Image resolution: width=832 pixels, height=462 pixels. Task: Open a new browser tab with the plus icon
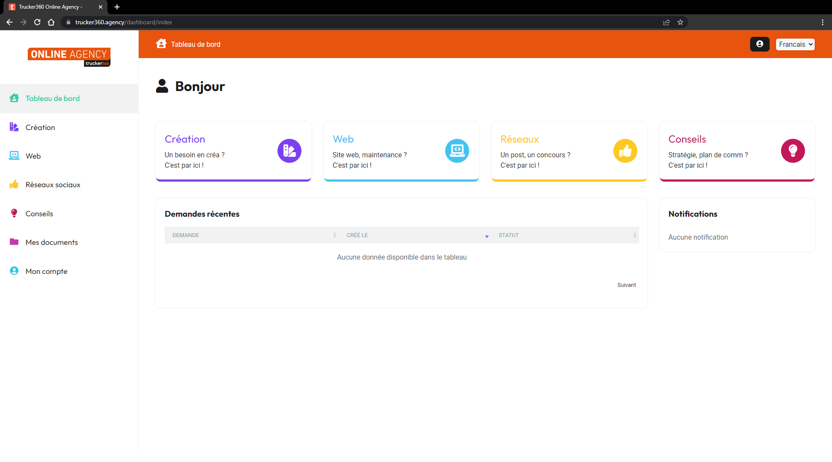117,7
